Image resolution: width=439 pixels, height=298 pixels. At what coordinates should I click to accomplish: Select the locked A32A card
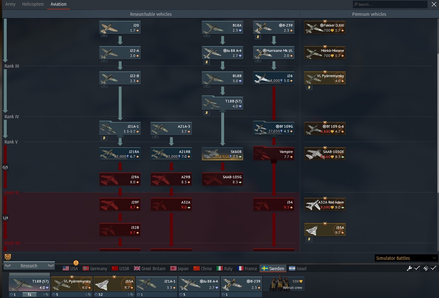coord(171,205)
